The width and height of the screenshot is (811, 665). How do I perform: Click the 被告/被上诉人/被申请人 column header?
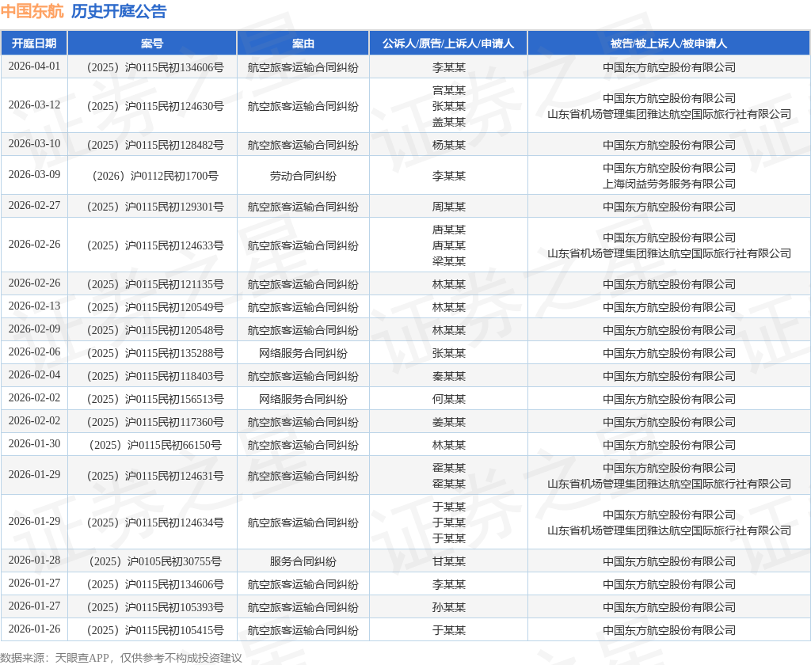pos(668,44)
